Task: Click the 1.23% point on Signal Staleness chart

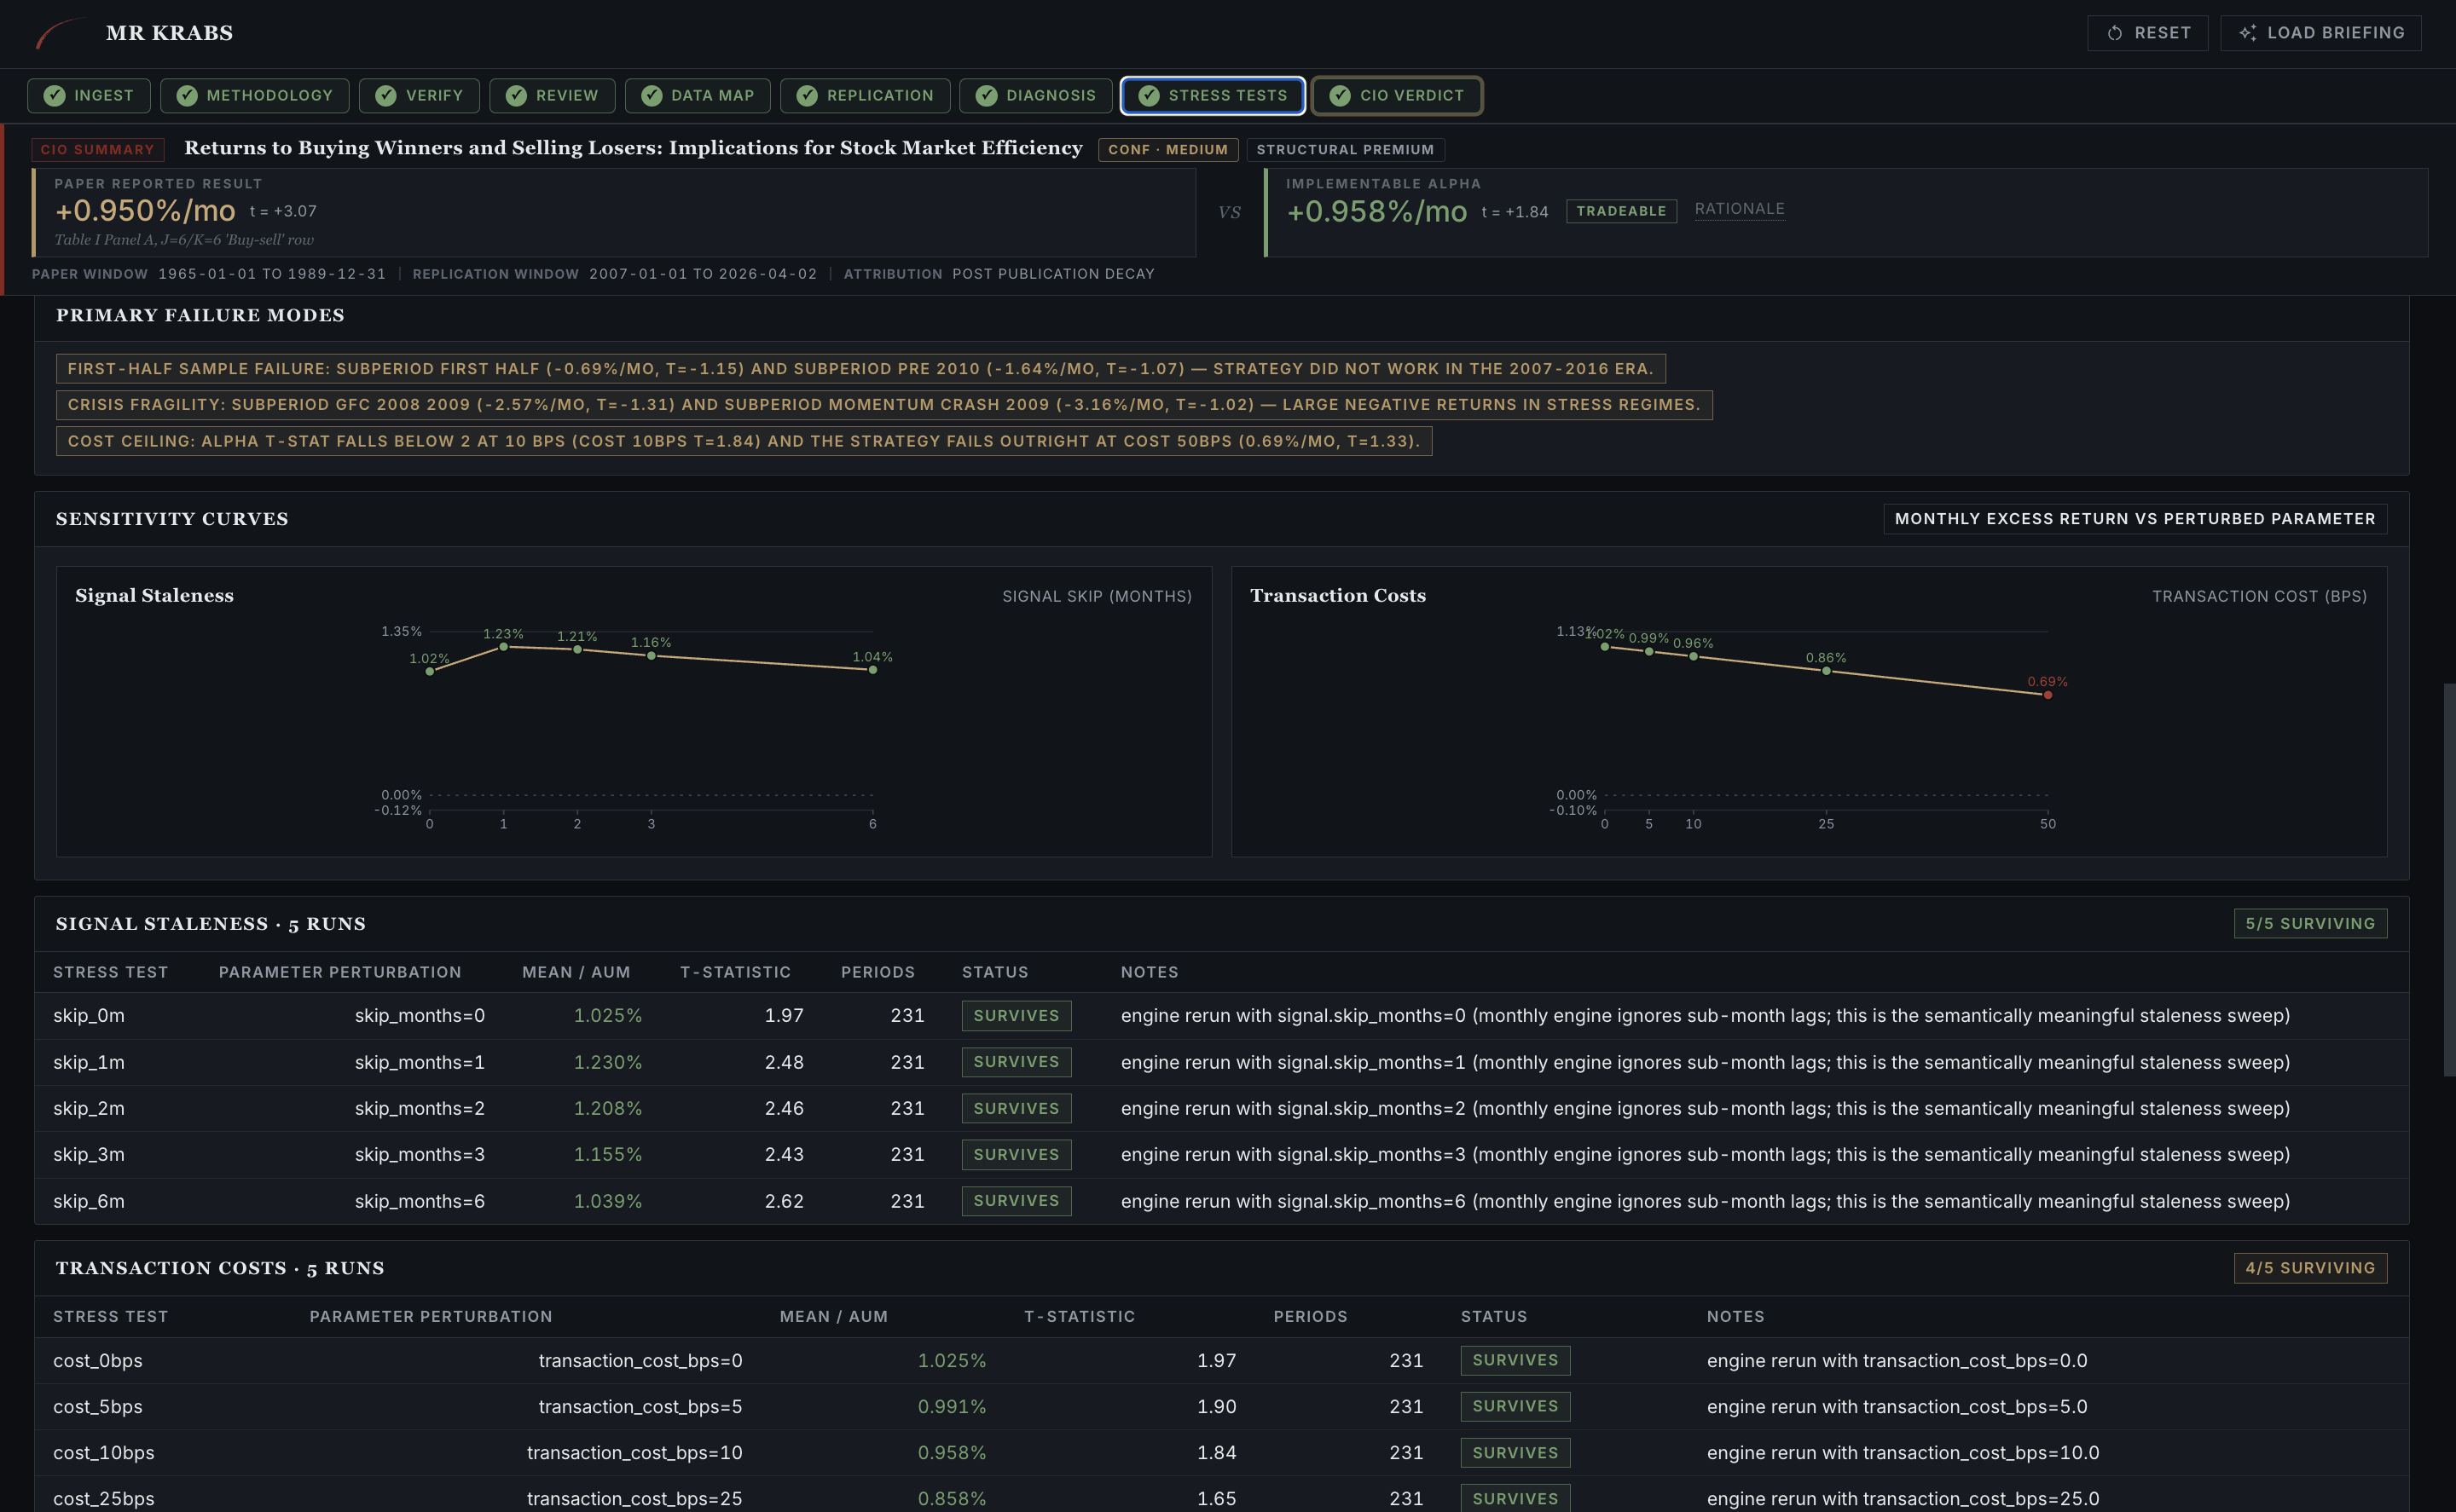Action: click(x=503, y=647)
